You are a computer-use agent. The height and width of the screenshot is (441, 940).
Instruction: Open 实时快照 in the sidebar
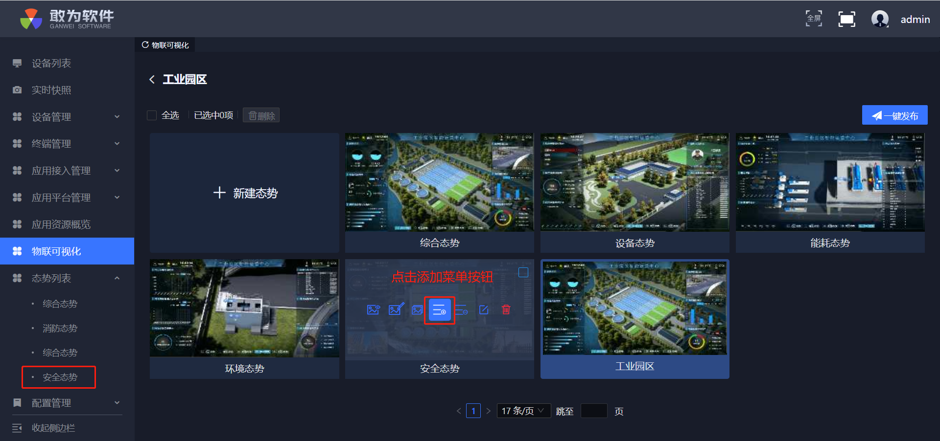[x=67, y=90]
